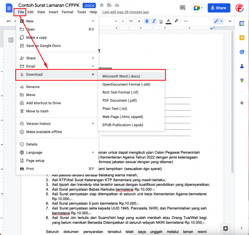
Task: Choose Open from the File menu
Action: click(57, 29)
